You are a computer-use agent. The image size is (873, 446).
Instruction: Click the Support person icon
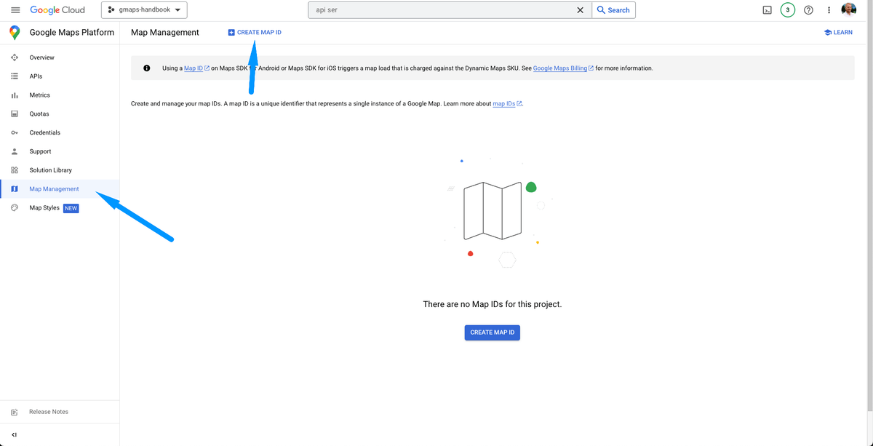[x=15, y=151]
